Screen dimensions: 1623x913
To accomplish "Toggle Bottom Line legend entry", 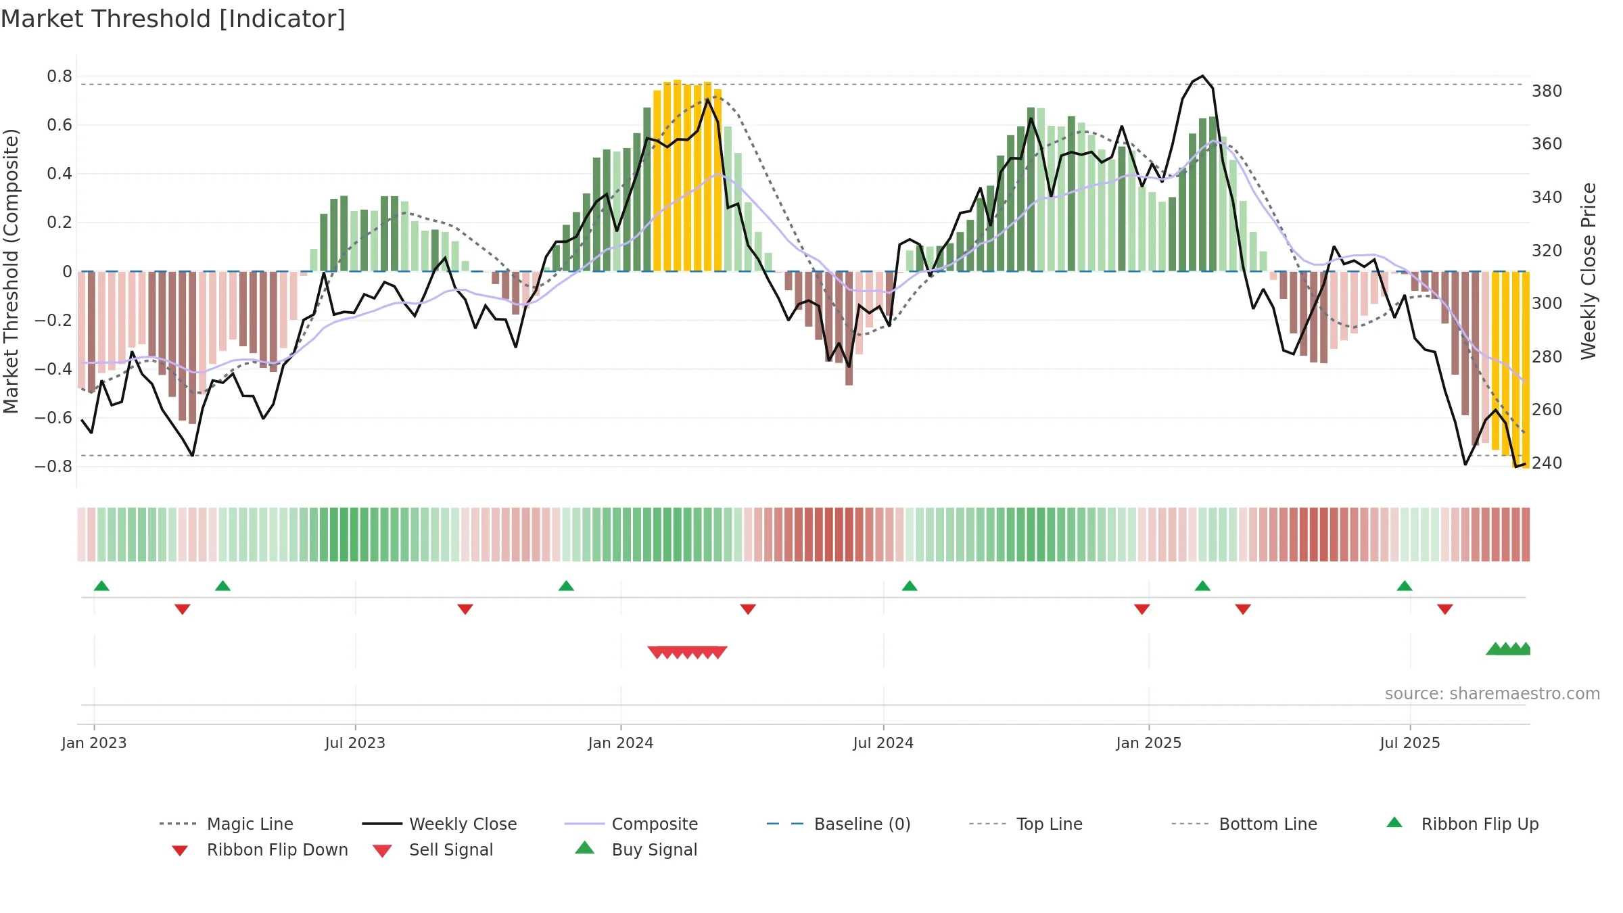I will (1244, 824).
